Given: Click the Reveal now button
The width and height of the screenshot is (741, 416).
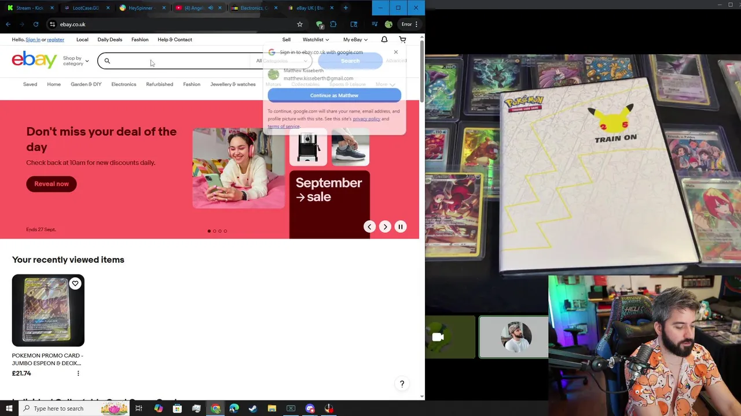Looking at the screenshot, I should coord(51,184).
